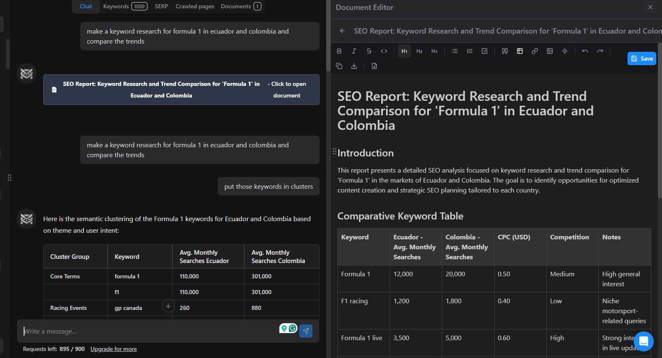
Task: Select the 'Medium' competition cell
Action: (572, 279)
